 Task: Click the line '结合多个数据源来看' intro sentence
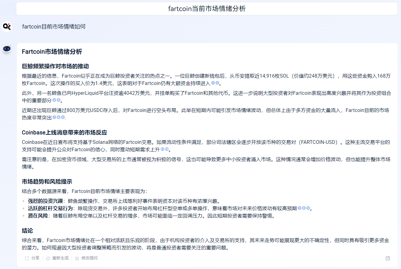84,191
